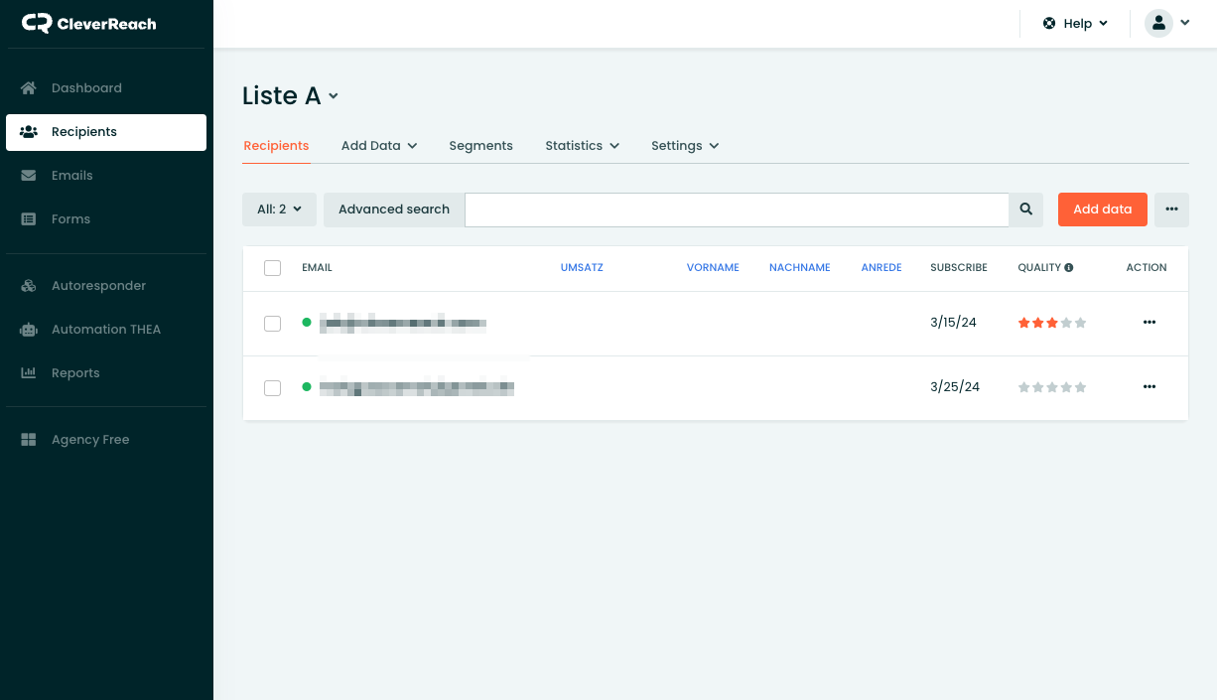Open the Quality column info icon
Screen dimensions: 1217x700
click(x=1070, y=266)
